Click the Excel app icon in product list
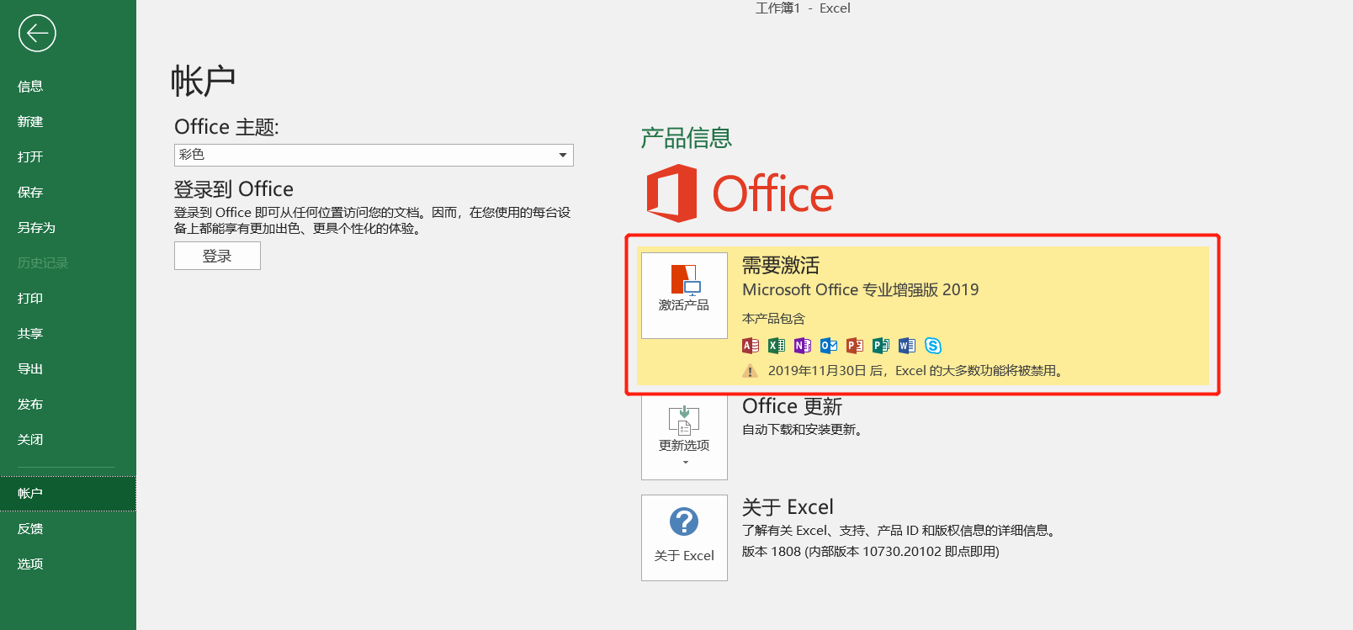Image resolution: width=1353 pixels, height=630 pixels. click(x=777, y=346)
